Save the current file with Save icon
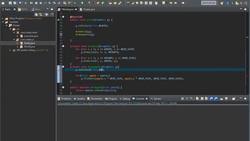Screen dimensions: 250x141 click(x=10, y=3)
